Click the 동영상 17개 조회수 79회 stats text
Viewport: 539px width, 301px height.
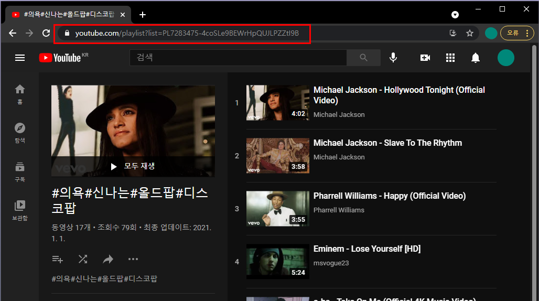[131, 233]
